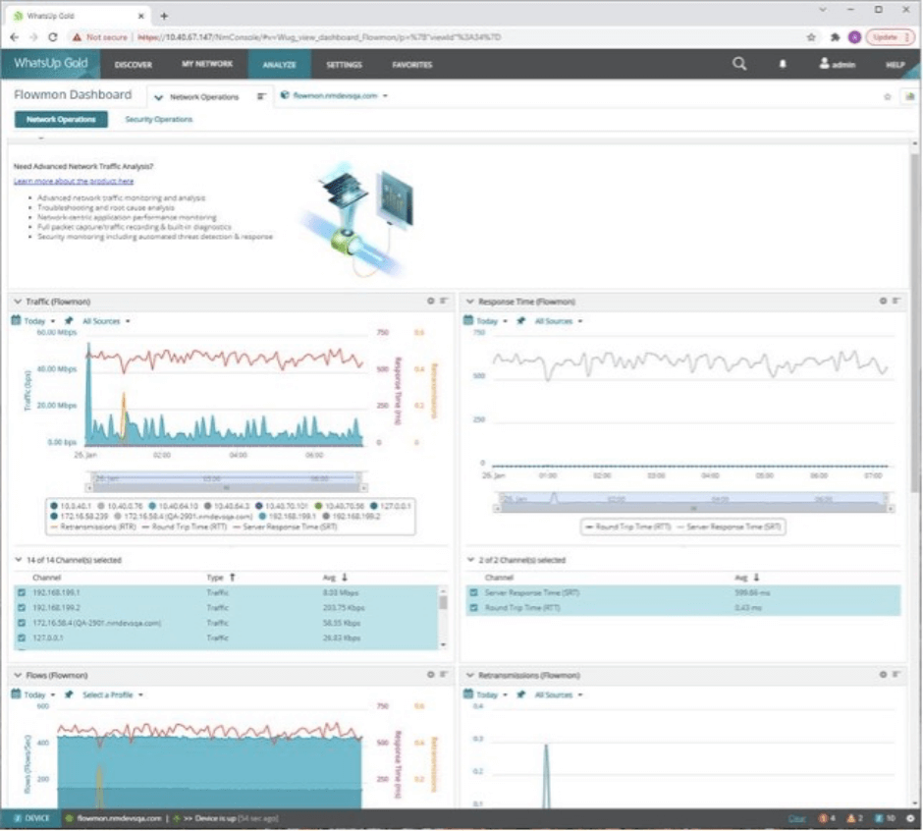
Task: Open the ANALYZE menu
Action: 279,64
